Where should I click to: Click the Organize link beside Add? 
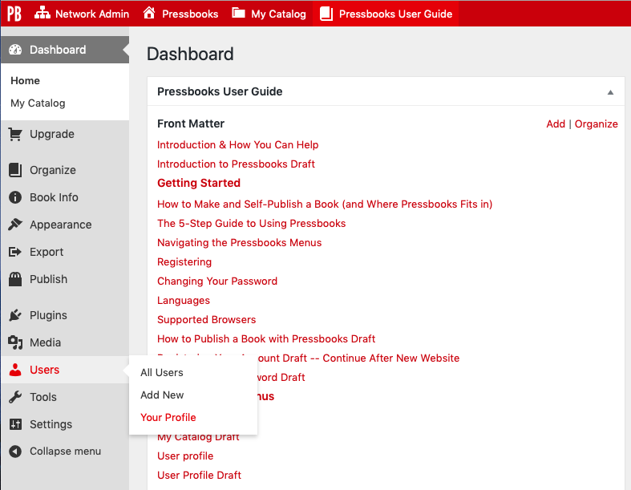pos(596,124)
